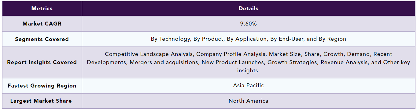Click the word insights on last line
417x110 pixels.
248,70
